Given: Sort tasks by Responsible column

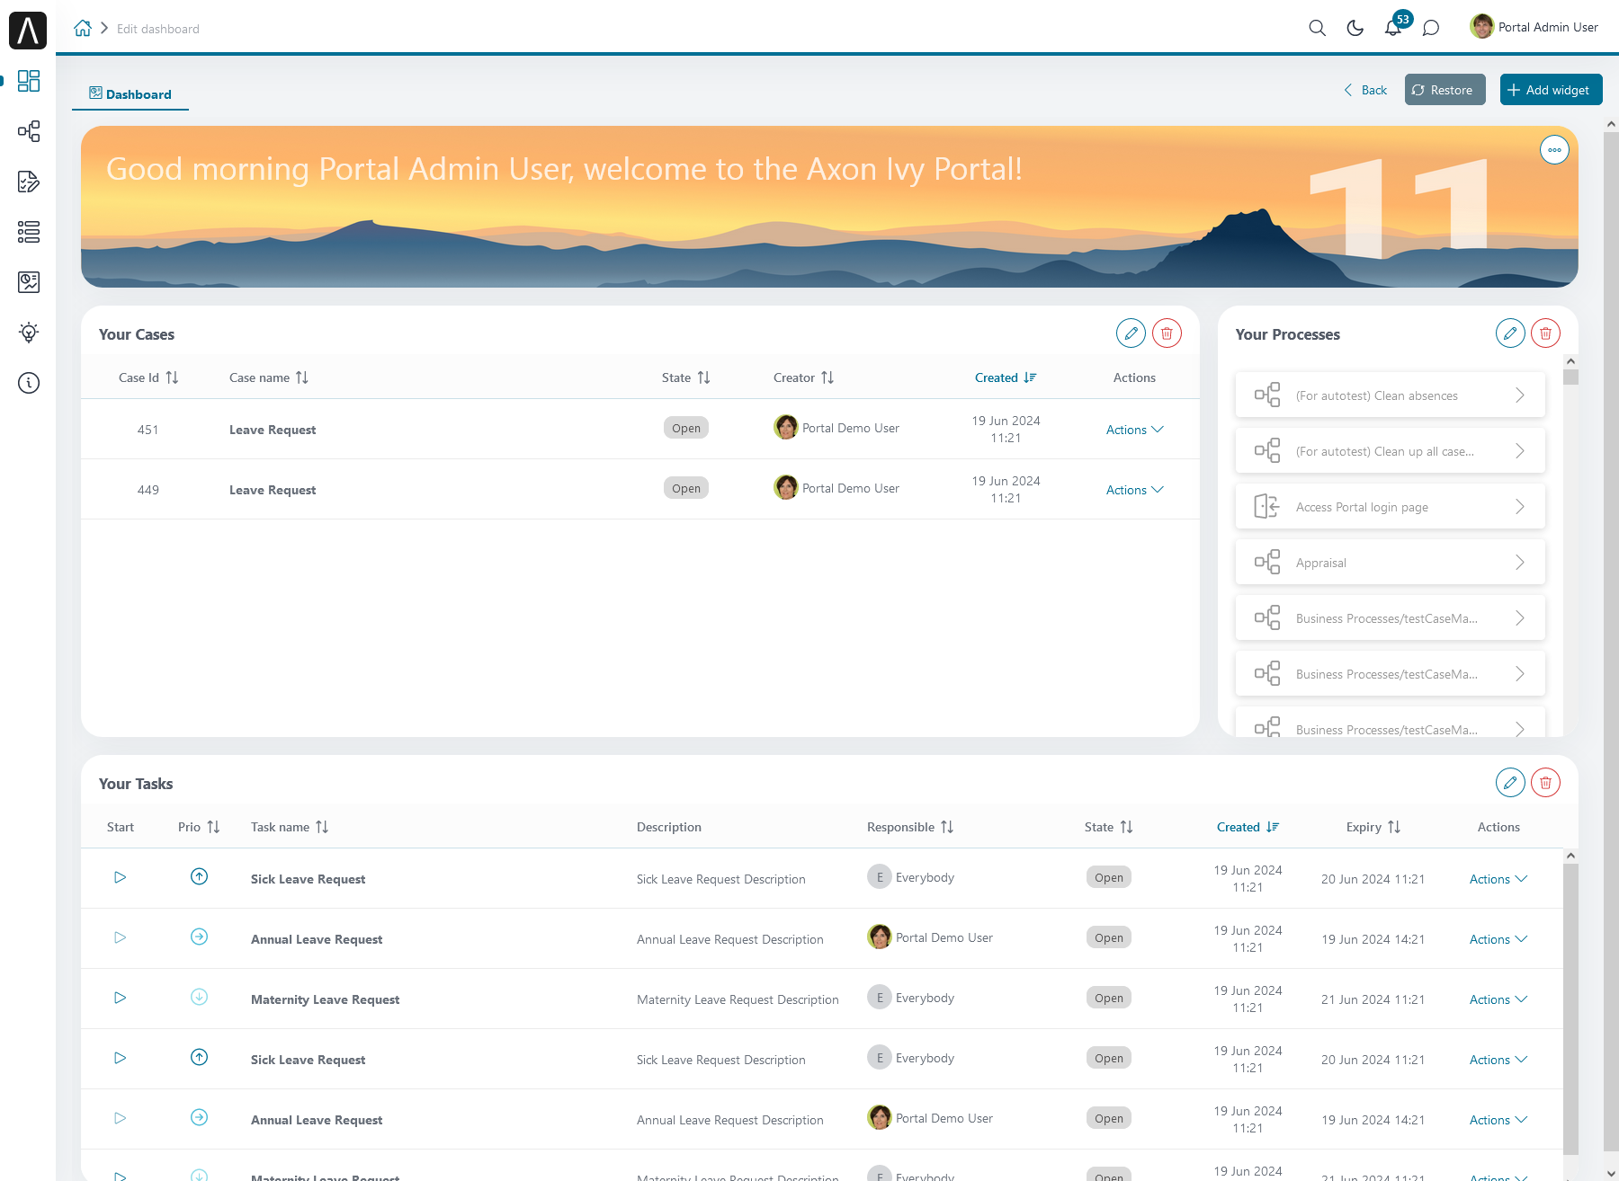Looking at the screenshot, I should click(947, 827).
